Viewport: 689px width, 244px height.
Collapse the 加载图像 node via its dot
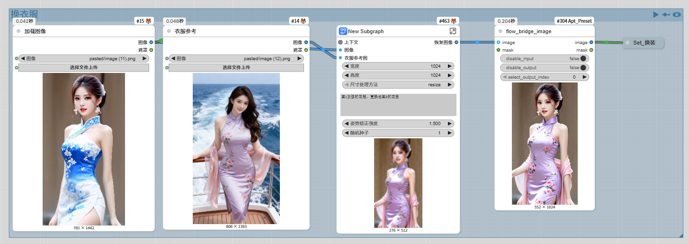[18, 31]
